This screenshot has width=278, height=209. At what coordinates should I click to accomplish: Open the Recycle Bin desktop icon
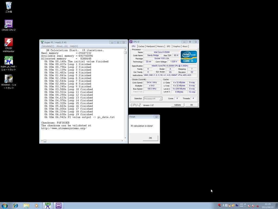click(x=8, y=7)
